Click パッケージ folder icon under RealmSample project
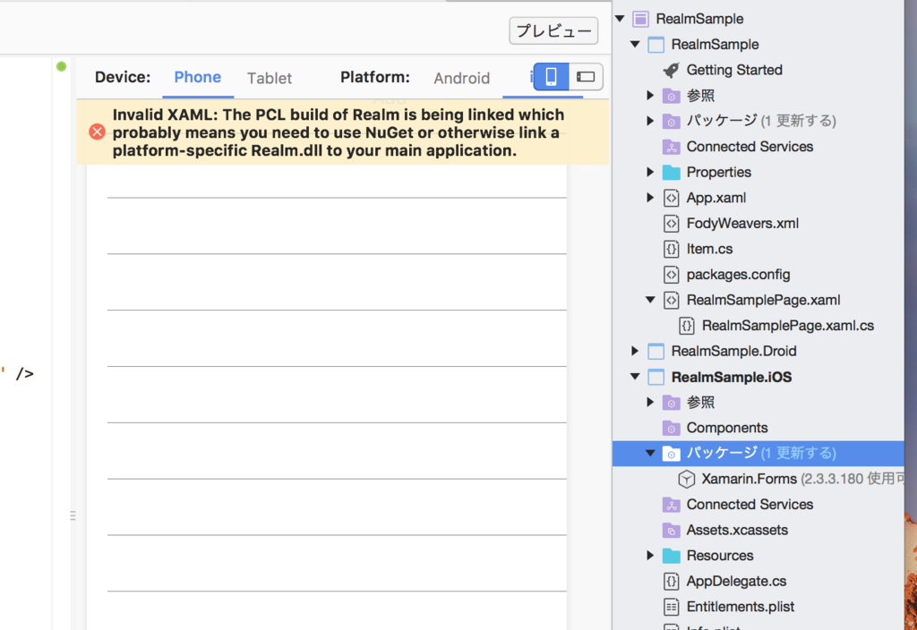This screenshot has width=917, height=630. 672,121
